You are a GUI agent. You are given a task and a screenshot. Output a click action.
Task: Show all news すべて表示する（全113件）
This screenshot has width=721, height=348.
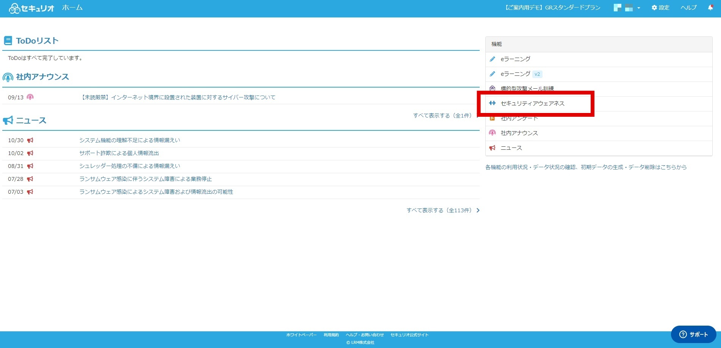[439, 210]
